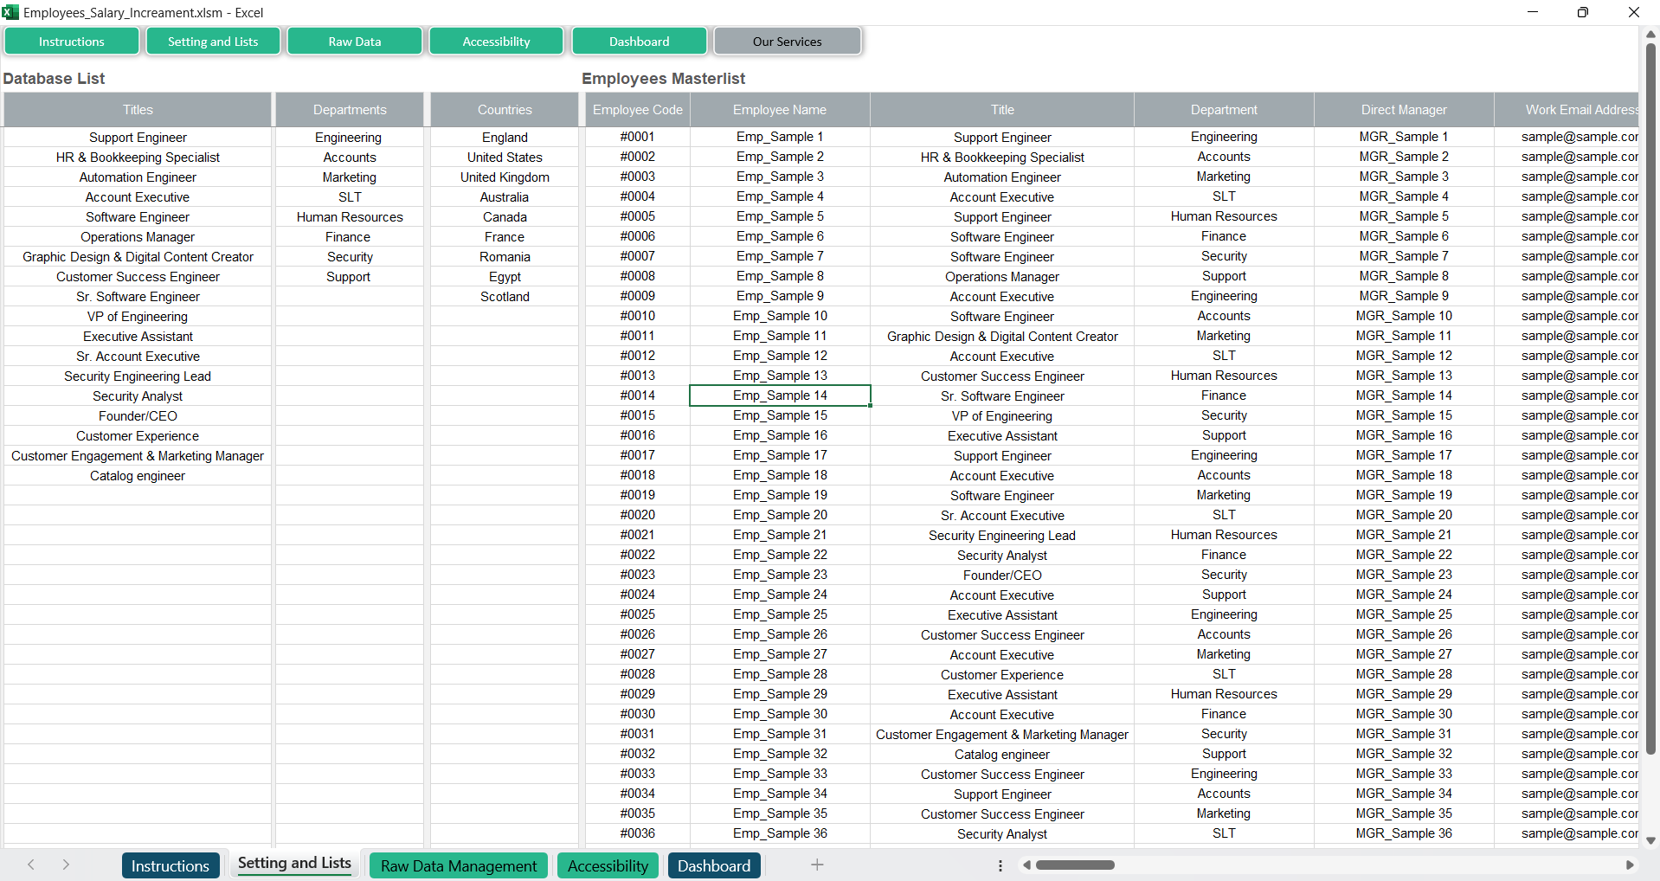Click the Setting and Lists navigation button

[213, 42]
